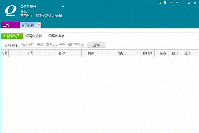Click 导出列表 export list icon
Image resolution: width=199 pixels, height=133 pixels.
(x=50, y=36)
